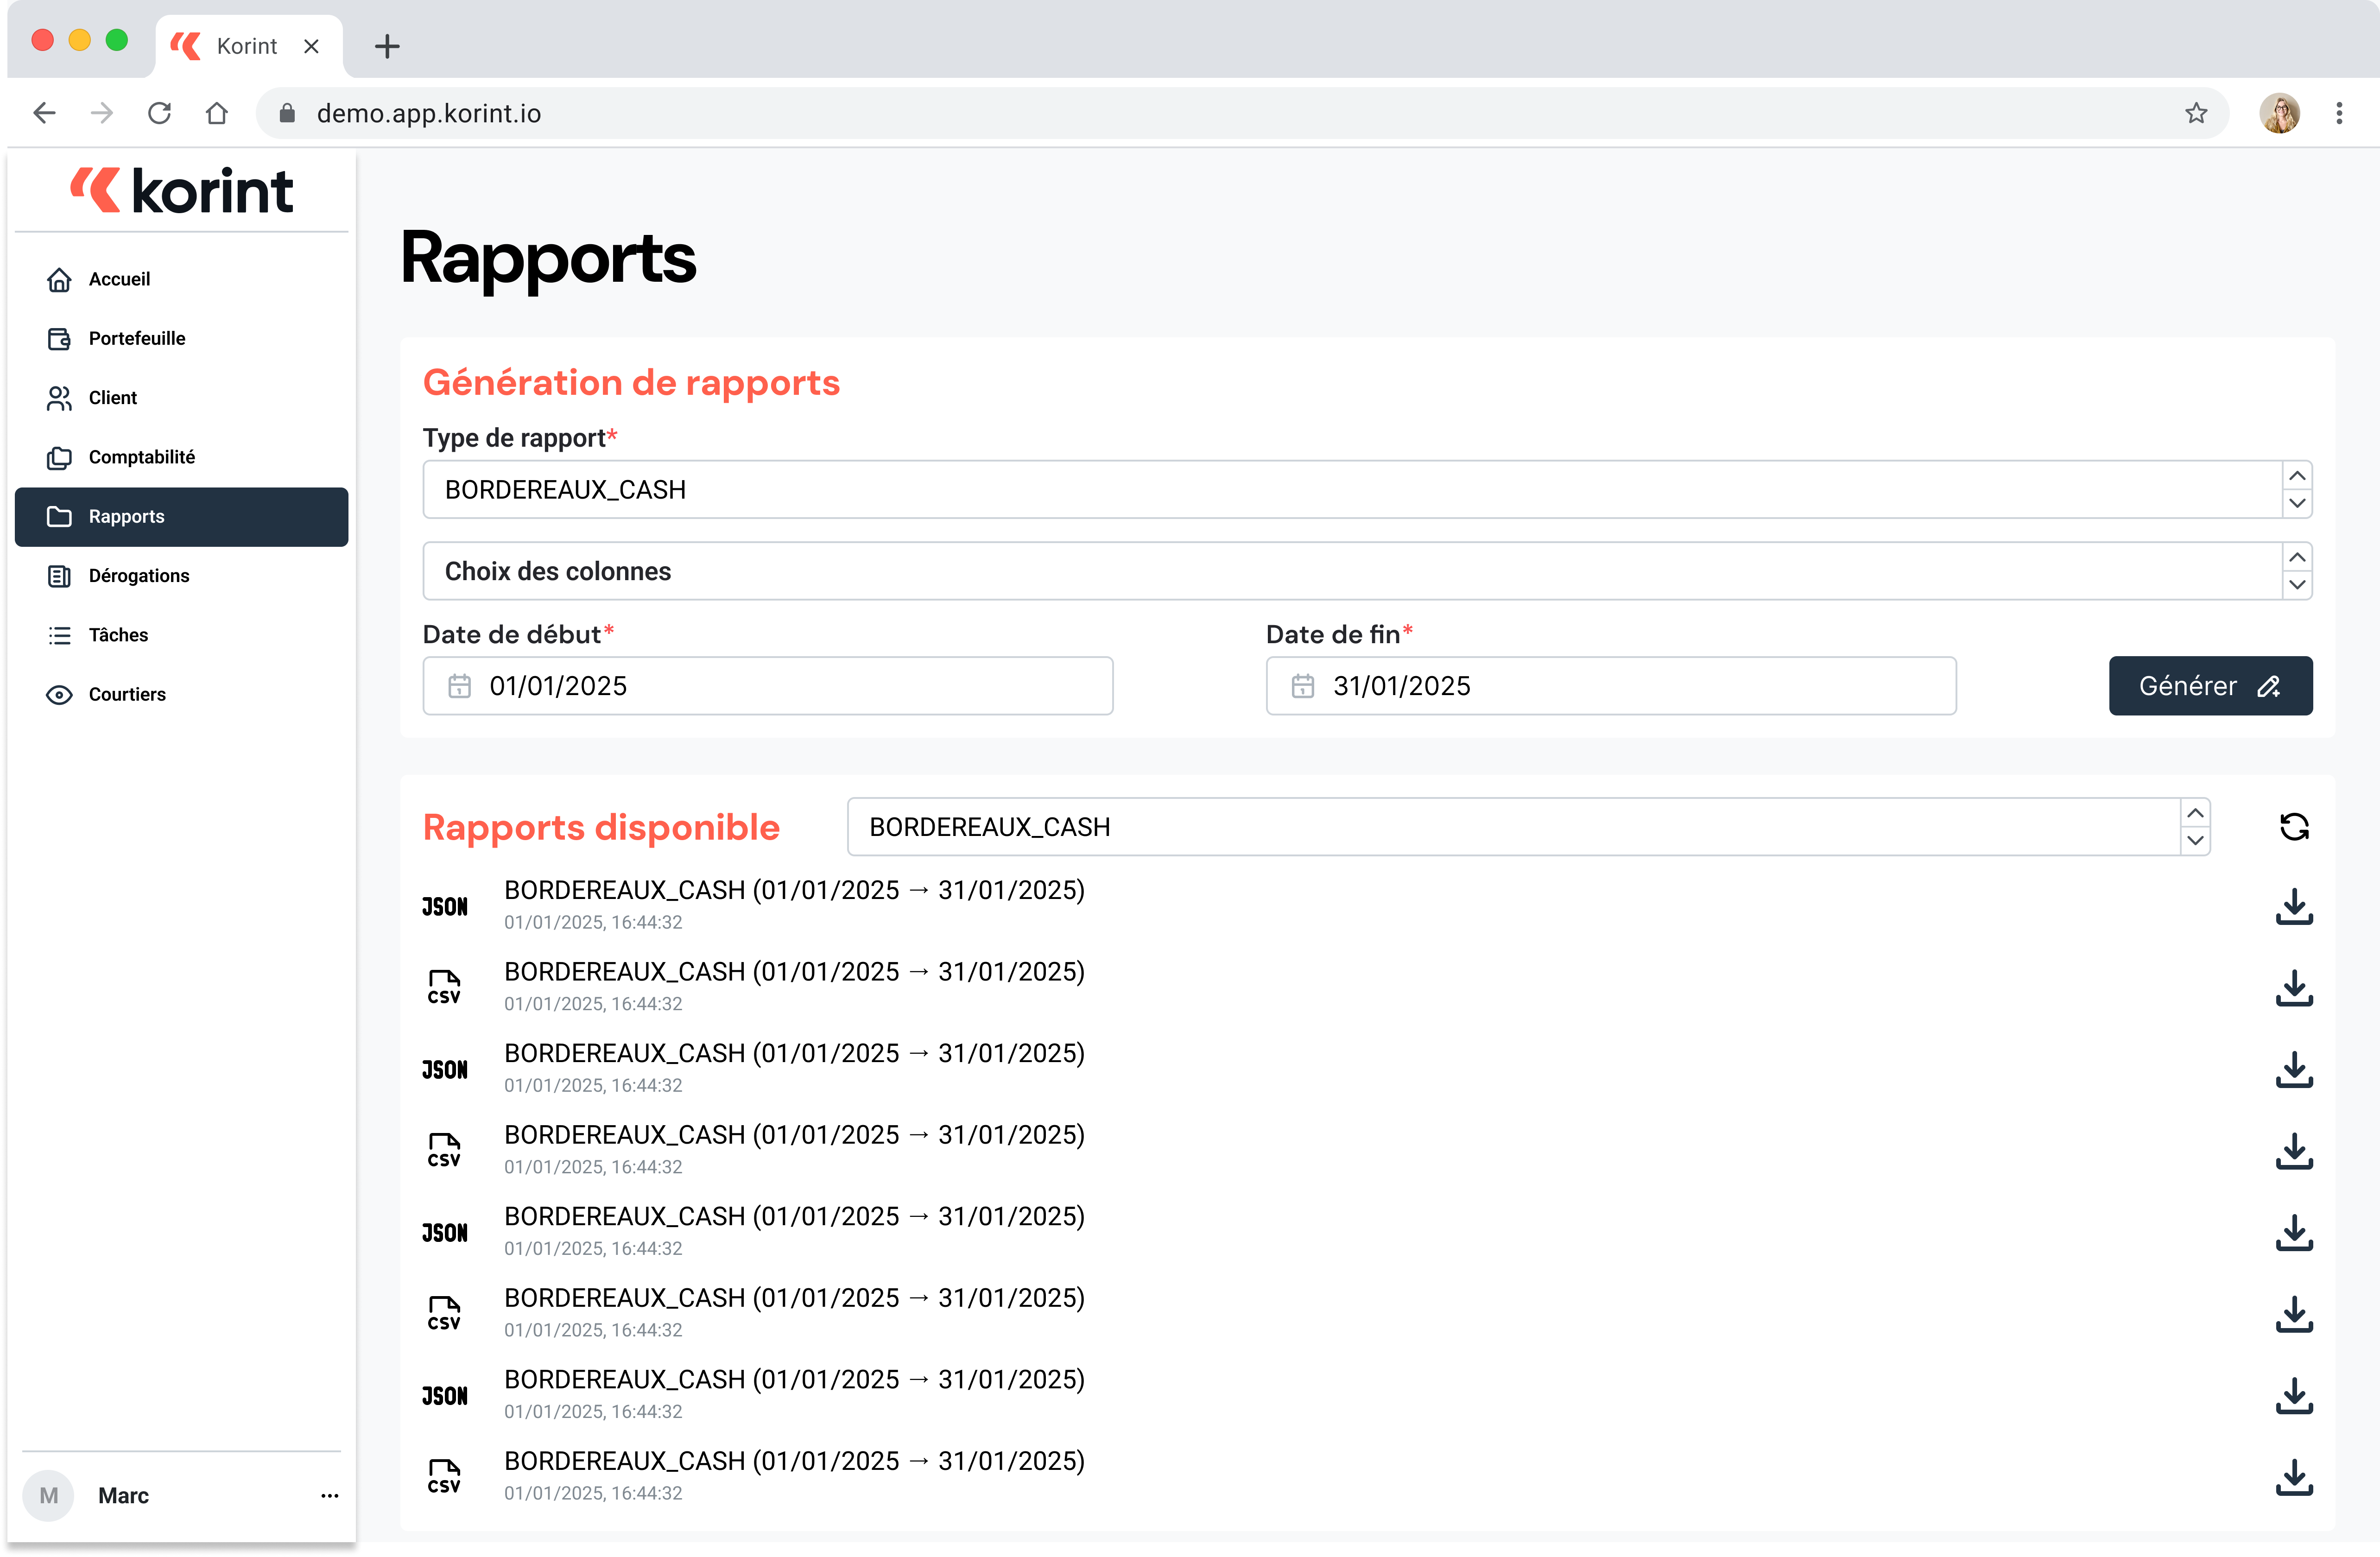This screenshot has height=1557, width=2380.
Task: Click the korint logo
Action: 181,191
